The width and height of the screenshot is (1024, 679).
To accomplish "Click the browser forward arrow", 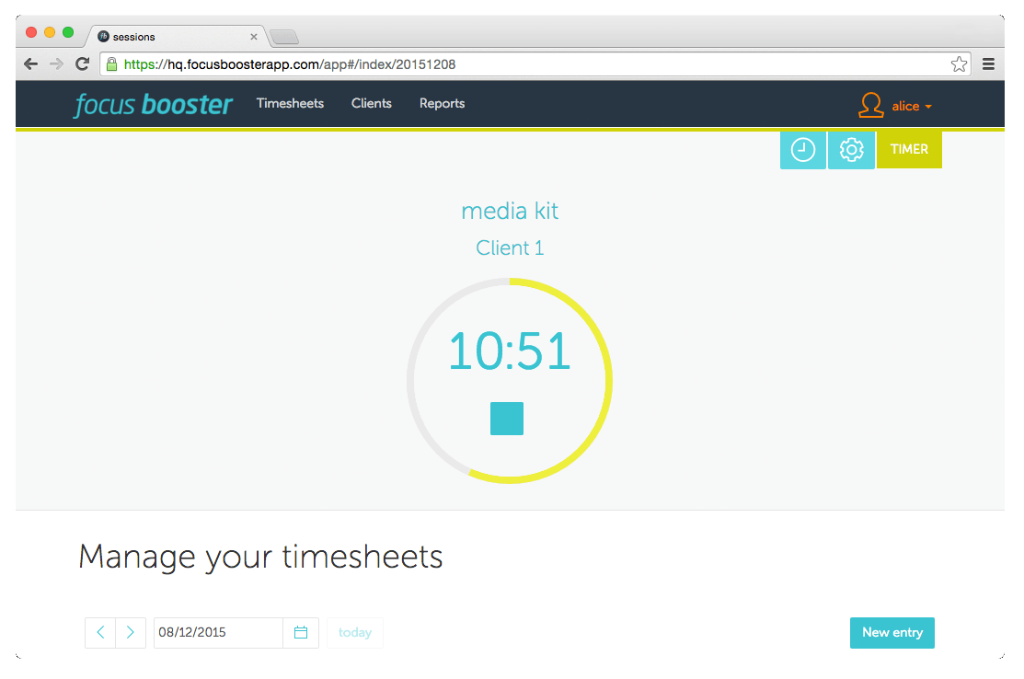I will click(x=57, y=64).
